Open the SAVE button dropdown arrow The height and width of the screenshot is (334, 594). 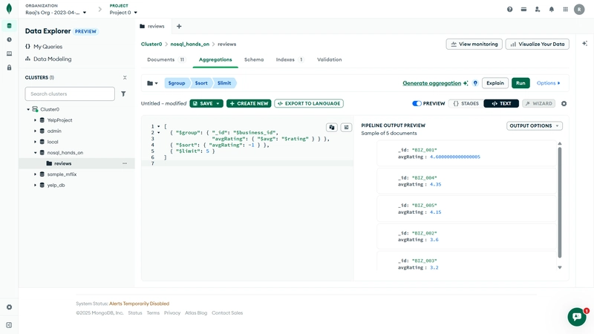218,103
